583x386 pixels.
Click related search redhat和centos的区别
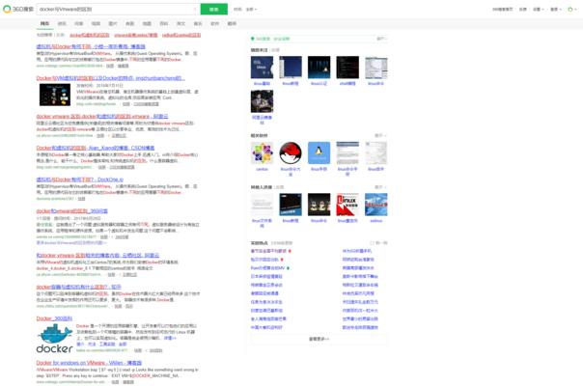pos(181,35)
